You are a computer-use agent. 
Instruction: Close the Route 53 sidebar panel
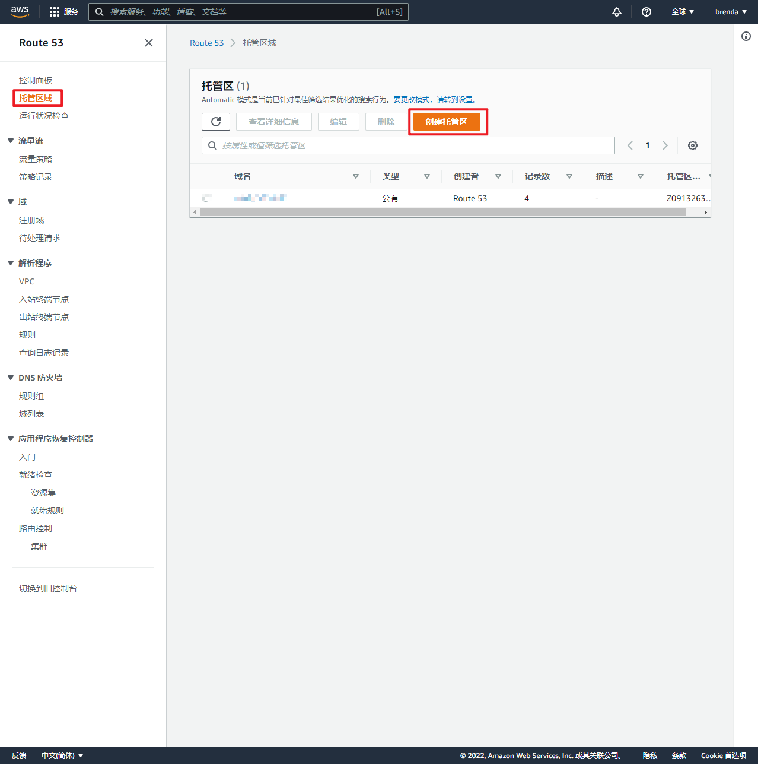[x=149, y=43]
